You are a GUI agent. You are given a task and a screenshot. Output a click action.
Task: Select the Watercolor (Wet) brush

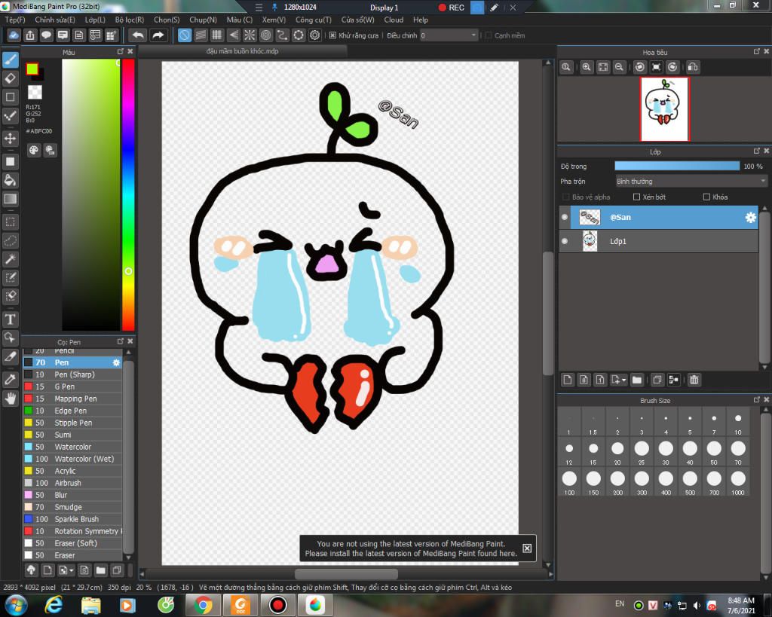[73, 459]
